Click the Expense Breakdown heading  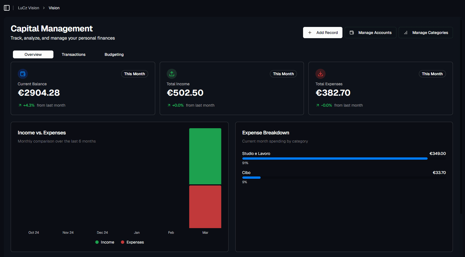click(x=266, y=133)
